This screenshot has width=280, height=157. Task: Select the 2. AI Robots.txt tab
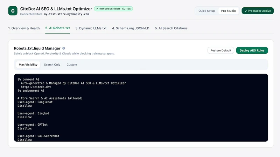click(x=57, y=28)
